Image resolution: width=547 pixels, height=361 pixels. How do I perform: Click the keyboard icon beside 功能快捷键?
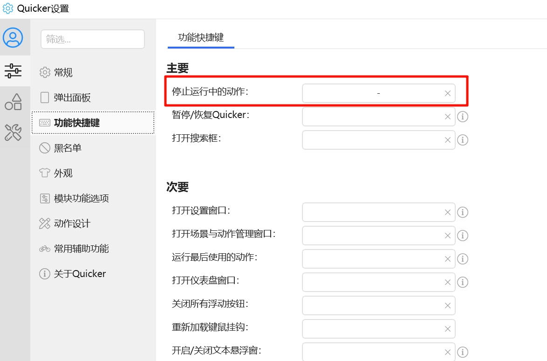tap(45, 123)
